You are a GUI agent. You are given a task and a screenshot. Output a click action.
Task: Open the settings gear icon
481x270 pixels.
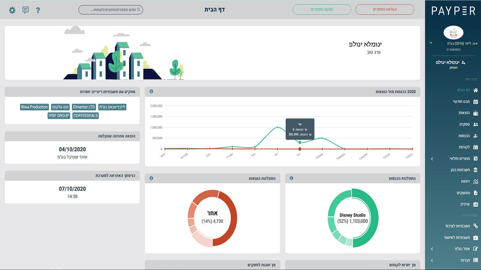point(12,10)
